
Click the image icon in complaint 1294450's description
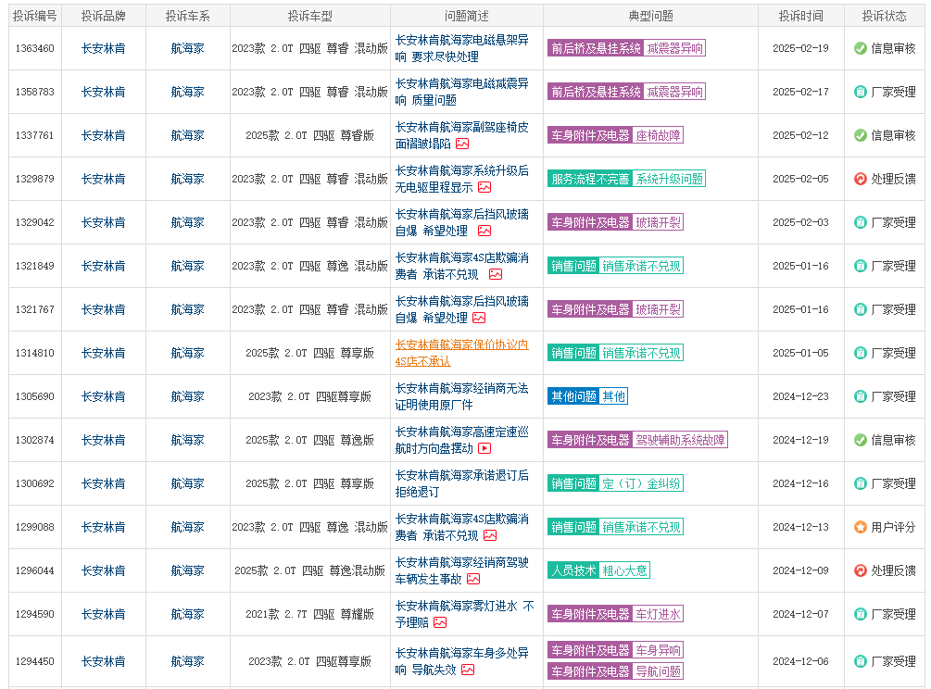(468, 670)
